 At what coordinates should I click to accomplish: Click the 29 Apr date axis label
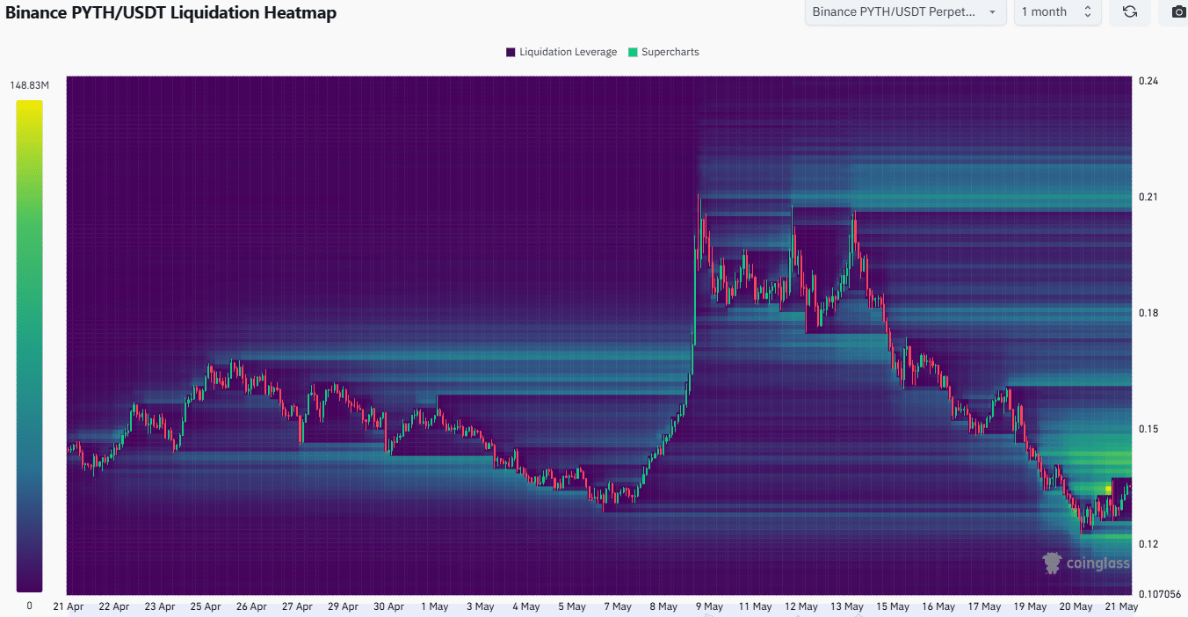343,606
